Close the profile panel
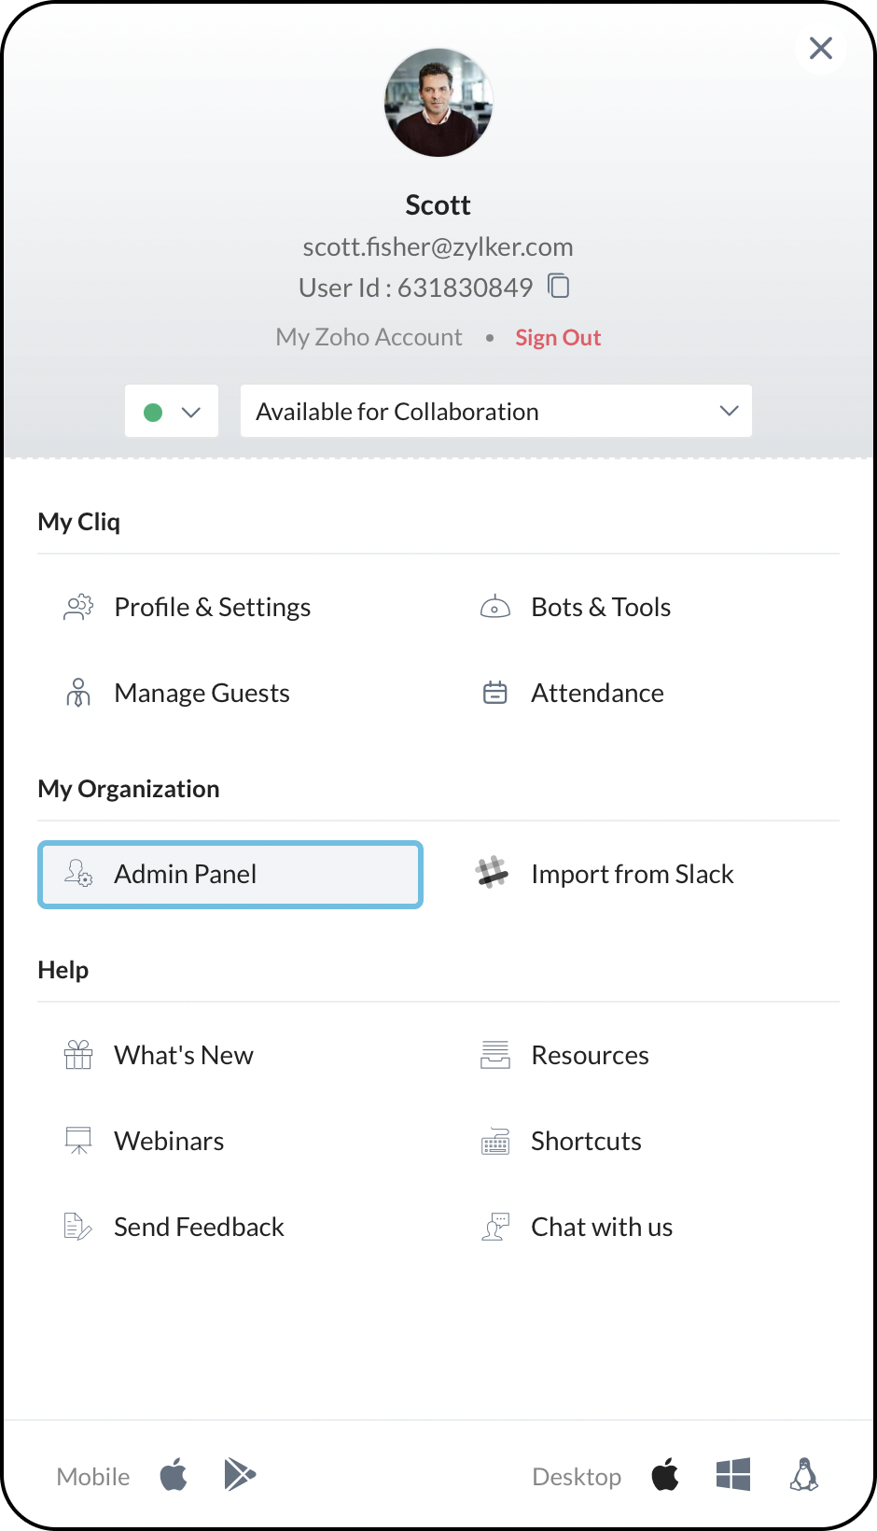The image size is (877, 1531). pos(821,49)
